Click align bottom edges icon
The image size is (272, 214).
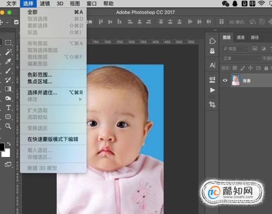119,22
